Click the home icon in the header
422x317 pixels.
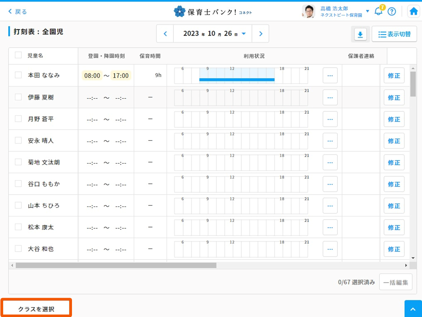413,11
